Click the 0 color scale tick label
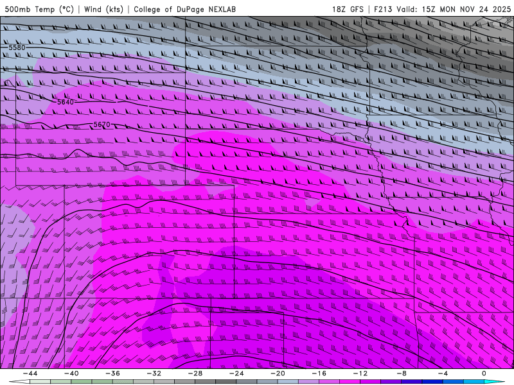The height and width of the screenshot is (385, 514). tap(484, 373)
